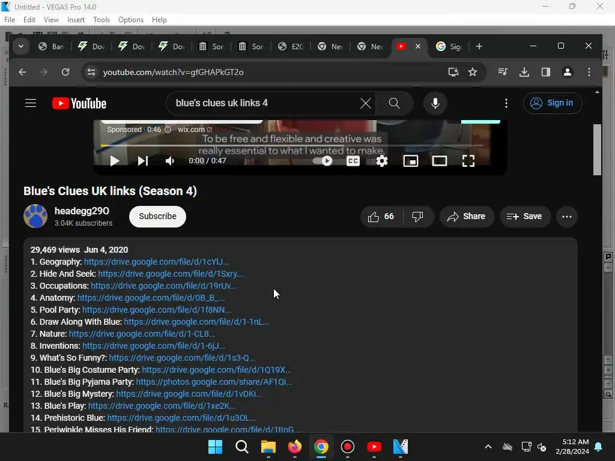Switch to the Google Sign in tab

coord(449,47)
